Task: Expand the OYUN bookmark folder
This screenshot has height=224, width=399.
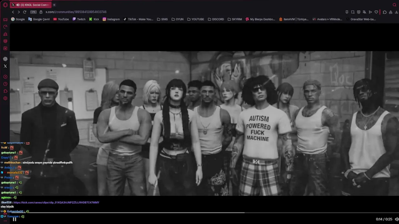Action: 177,19
